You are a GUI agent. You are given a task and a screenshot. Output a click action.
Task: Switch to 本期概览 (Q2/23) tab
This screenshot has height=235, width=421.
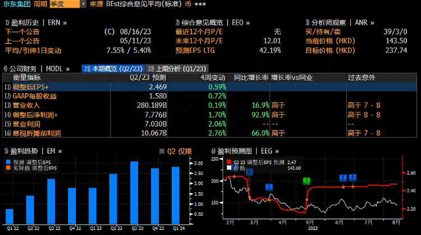113,69
